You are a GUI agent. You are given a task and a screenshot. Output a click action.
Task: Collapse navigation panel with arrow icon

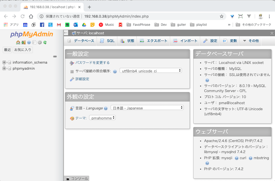66,33
